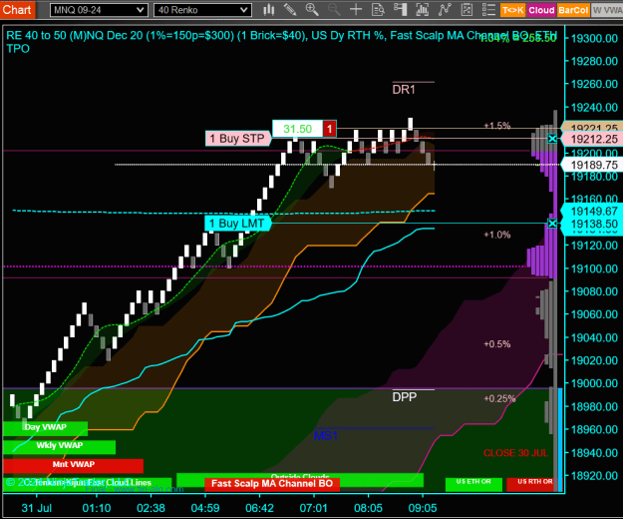Open the 40 Renko interval dropdown
Viewport: 623px width, 519px height.
coord(202,10)
